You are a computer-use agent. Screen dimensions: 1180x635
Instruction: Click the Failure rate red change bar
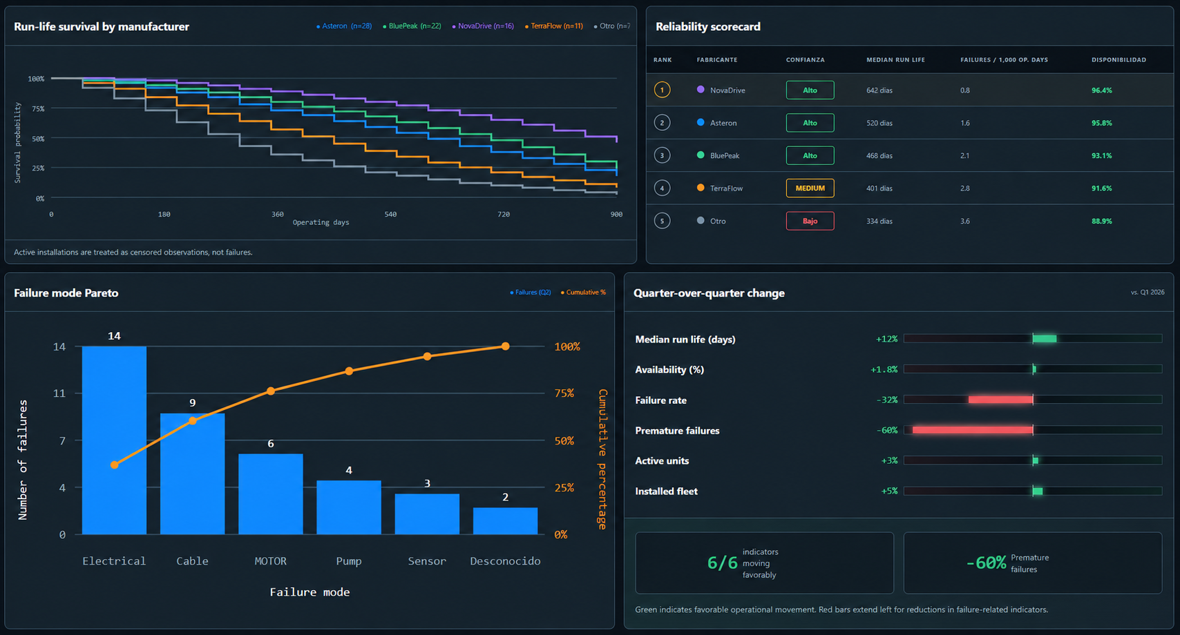click(x=1000, y=400)
